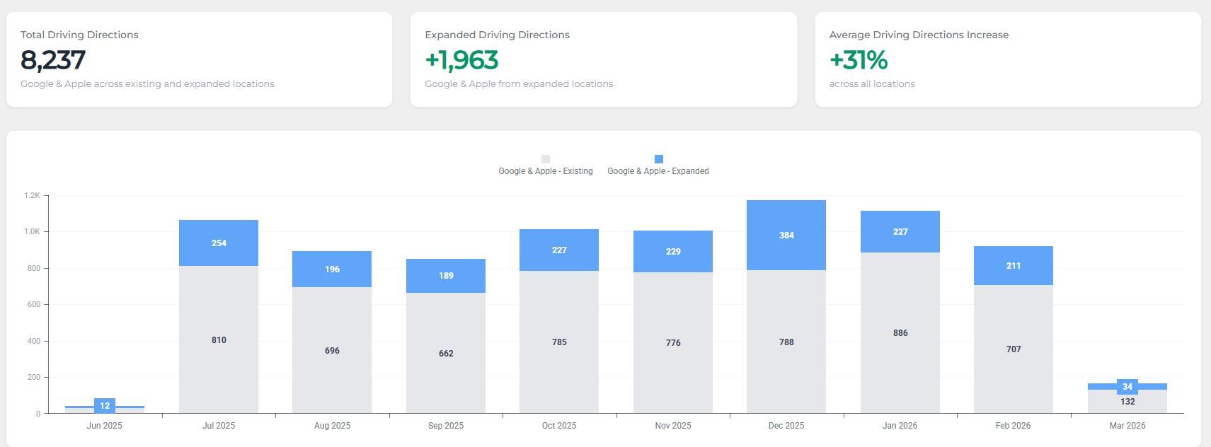Select the Oct 2025 expanded segment 227
The width and height of the screenshot is (1211, 447).
559,250
